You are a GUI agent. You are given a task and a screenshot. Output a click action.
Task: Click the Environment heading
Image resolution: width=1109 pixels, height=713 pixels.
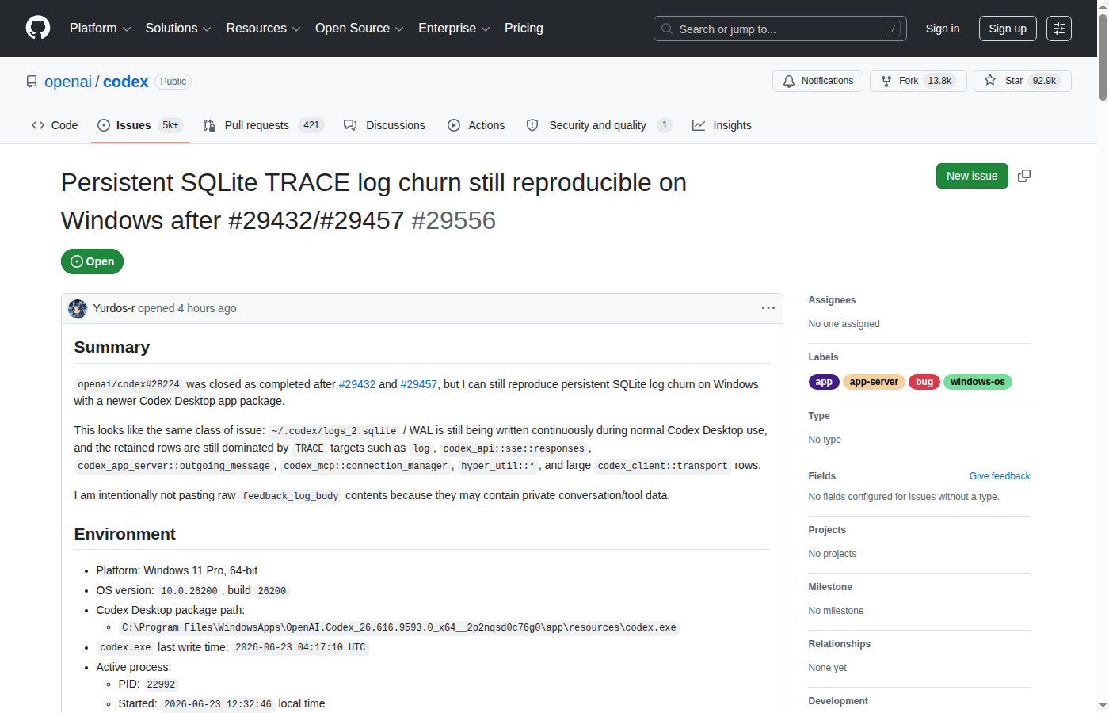coord(125,534)
